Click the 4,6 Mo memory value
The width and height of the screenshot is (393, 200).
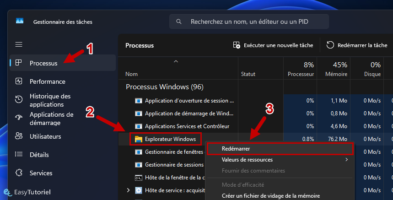pos(339,126)
